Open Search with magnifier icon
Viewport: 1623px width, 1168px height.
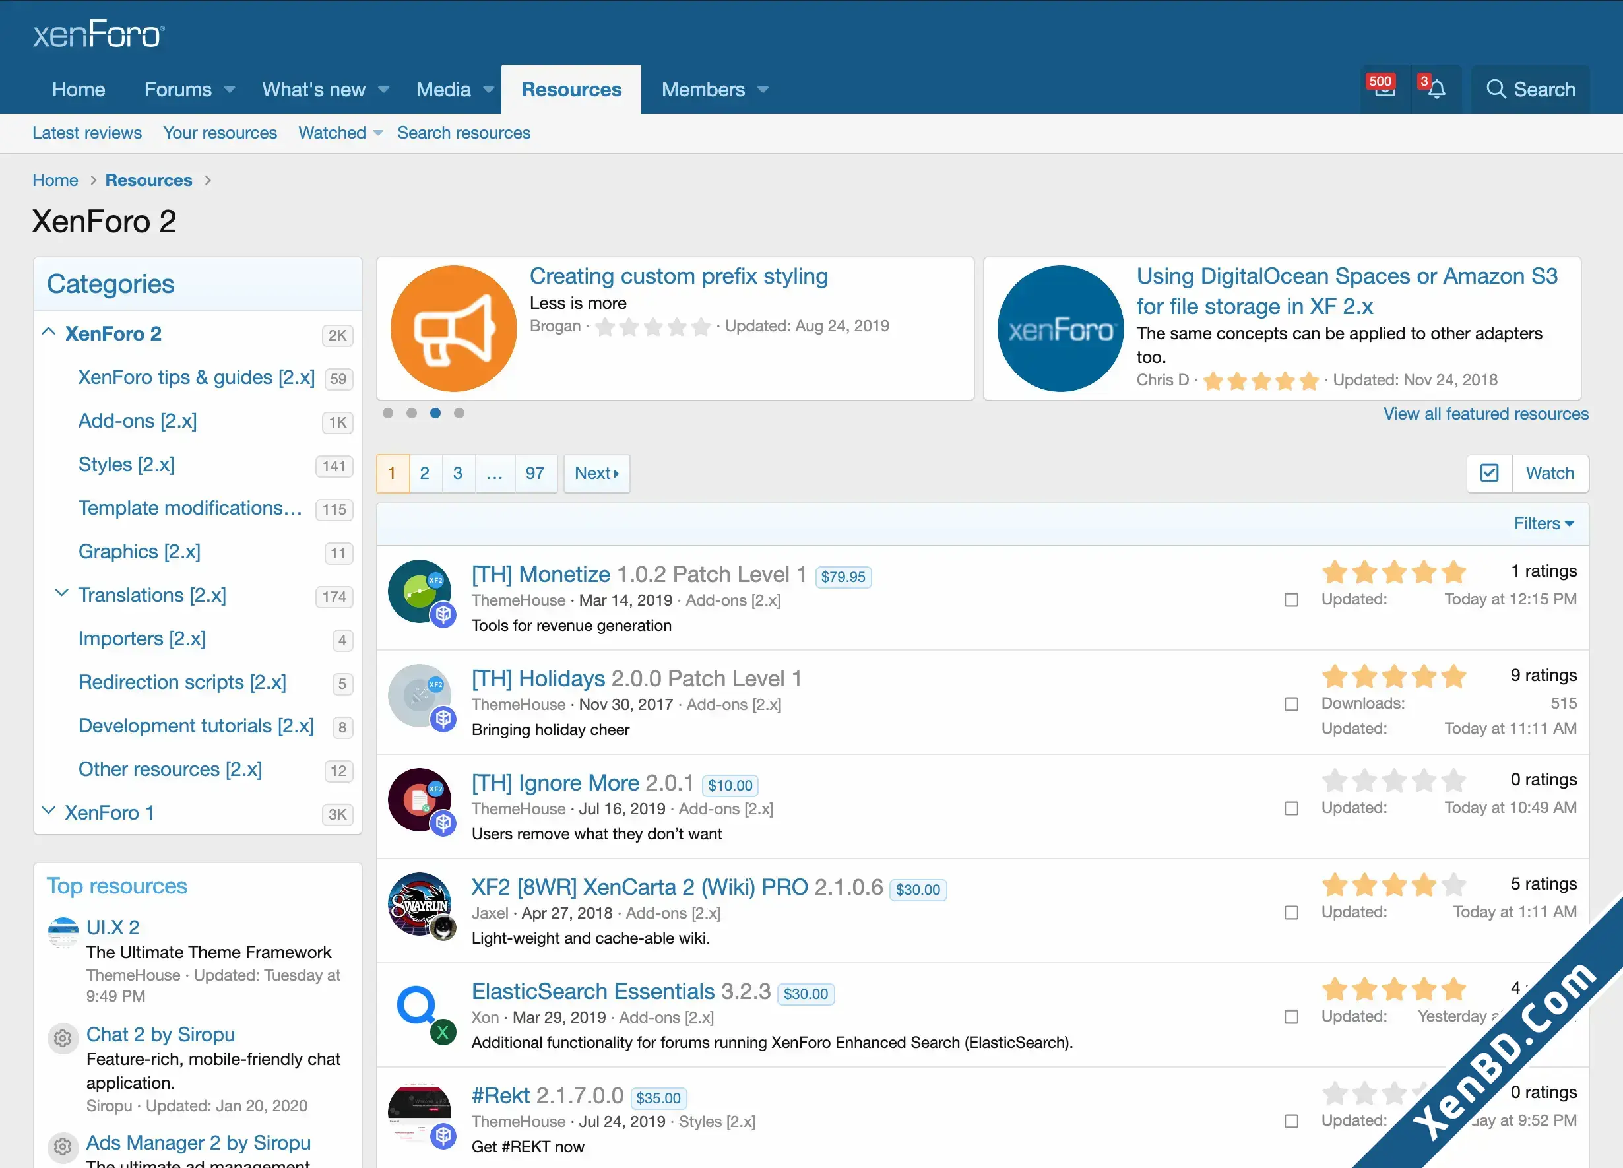tap(1531, 90)
